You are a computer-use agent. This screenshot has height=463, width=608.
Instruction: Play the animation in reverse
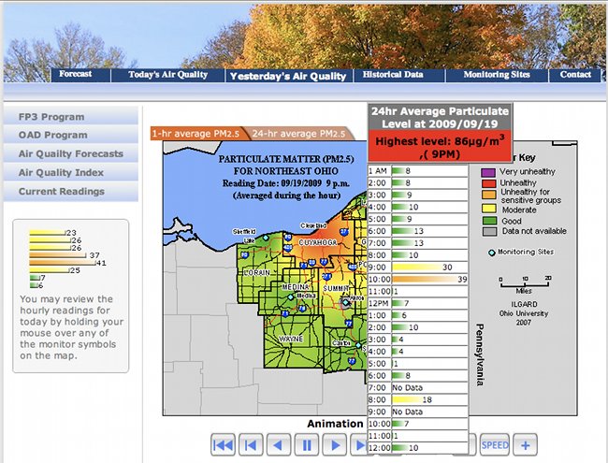(x=279, y=445)
